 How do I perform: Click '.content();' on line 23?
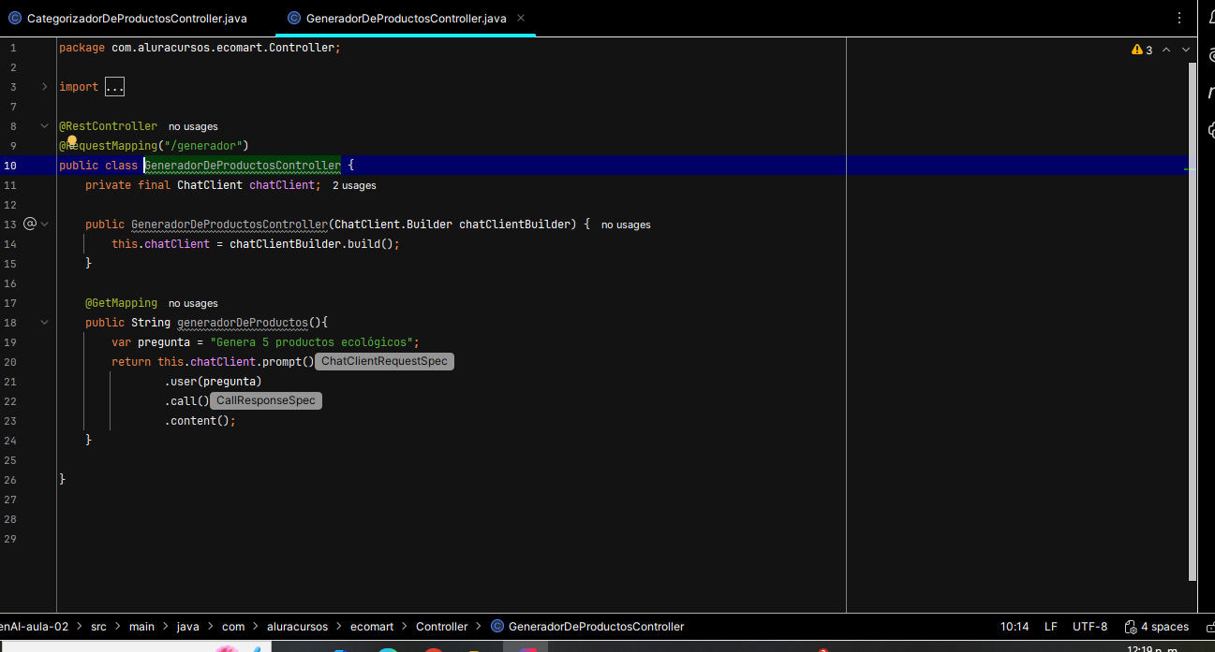pyautogui.click(x=200, y=421)
